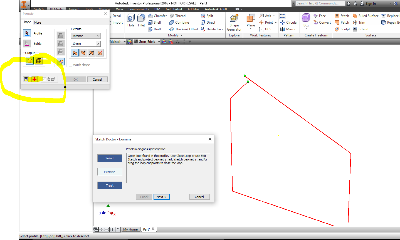Activate the Chamfer tool
The image size is (400, 240).
point(156,16)
